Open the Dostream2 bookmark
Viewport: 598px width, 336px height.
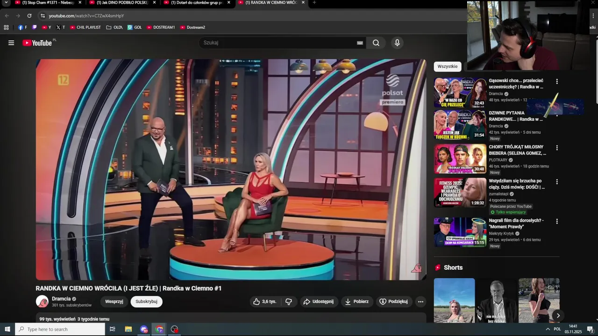pos(192,28)
